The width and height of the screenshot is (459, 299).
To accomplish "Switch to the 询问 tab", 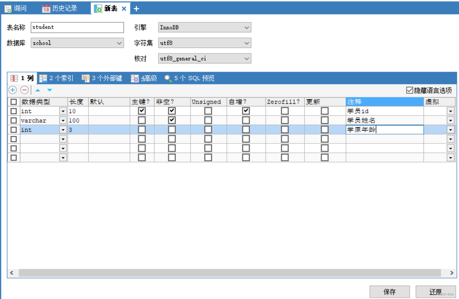I will pos(16,9).
